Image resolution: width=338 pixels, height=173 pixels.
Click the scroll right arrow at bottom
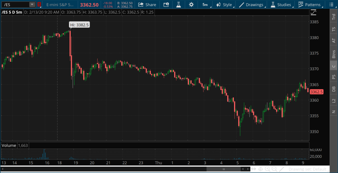coord(247,169)
